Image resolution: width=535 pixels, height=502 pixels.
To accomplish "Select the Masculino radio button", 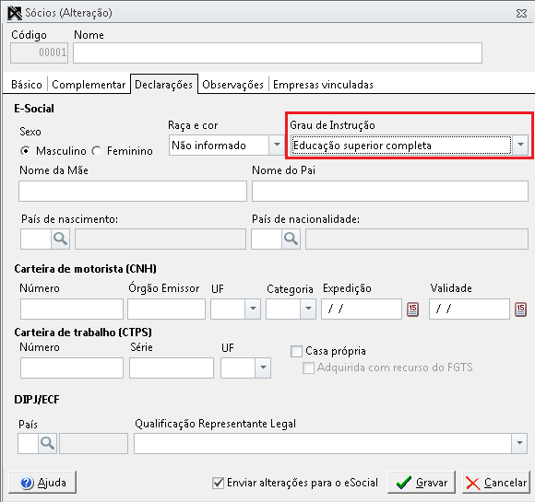I will coord(26,151).
